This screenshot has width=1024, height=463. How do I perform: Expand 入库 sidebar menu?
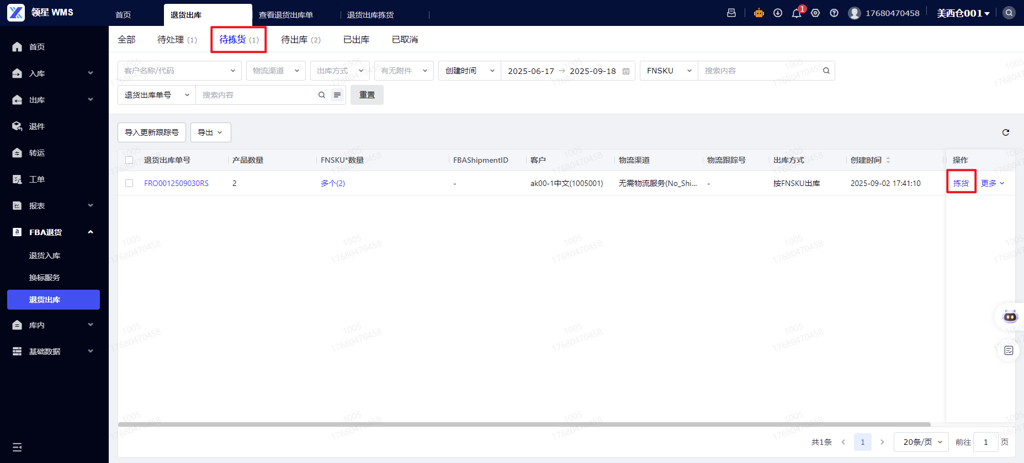(54, 73)
